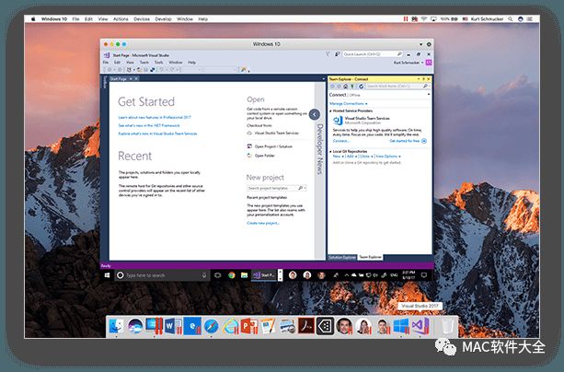Viewport: 564px width, 372px height.
Task: Focus the Quick Launch search box
Action: 373,54
